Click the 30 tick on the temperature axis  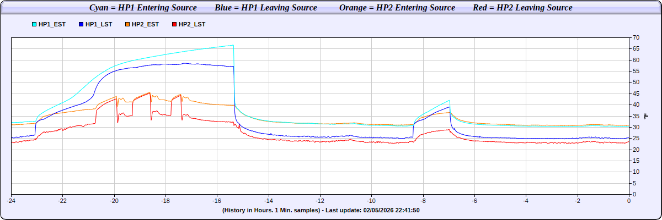636,127
